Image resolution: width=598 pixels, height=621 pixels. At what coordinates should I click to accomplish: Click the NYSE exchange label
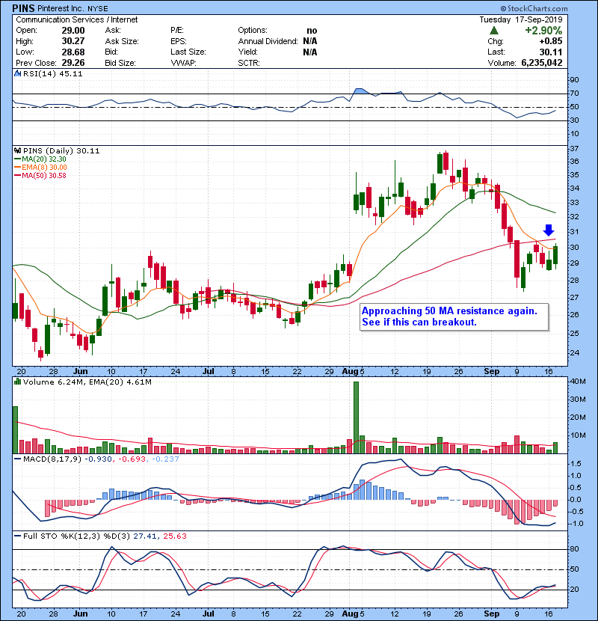[x=98, y=9]
